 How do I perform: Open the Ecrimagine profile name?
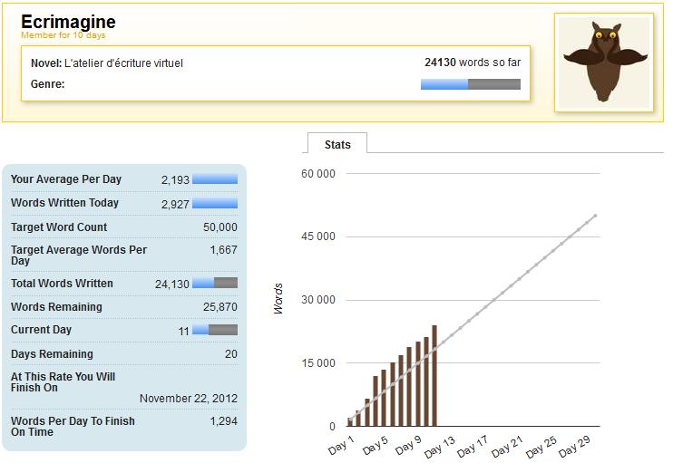(68, 22)
